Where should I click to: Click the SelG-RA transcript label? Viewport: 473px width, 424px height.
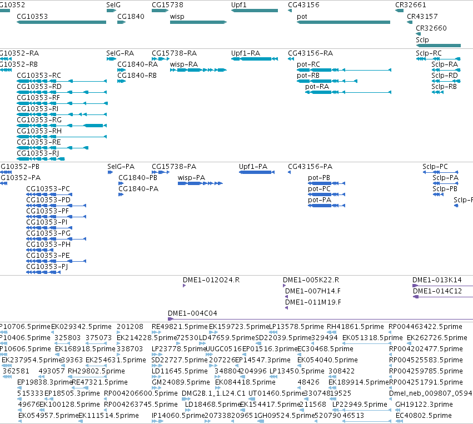(120, 53)
